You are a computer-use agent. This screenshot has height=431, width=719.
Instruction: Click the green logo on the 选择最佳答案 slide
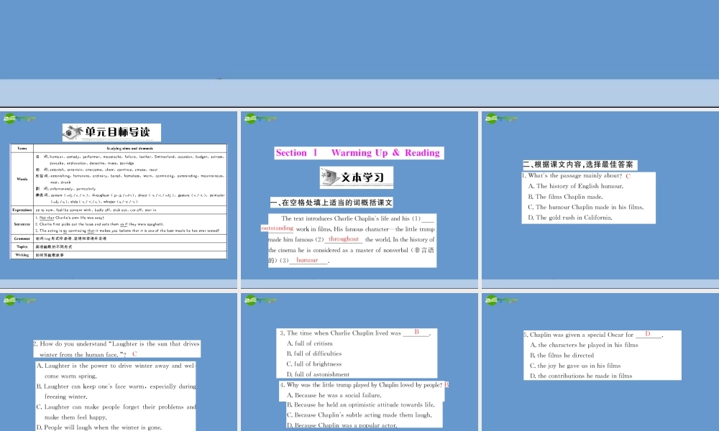coord(501,119)
